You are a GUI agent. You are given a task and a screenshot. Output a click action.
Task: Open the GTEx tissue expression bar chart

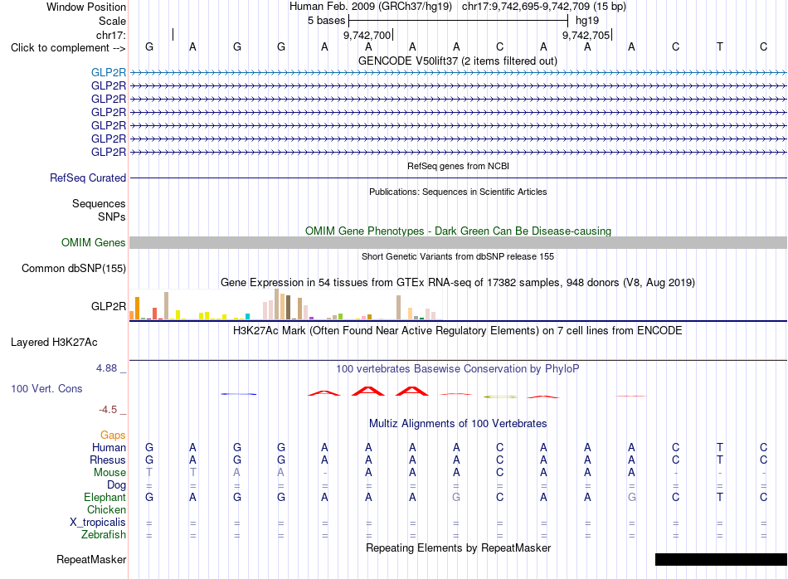(x=285, y=304)
